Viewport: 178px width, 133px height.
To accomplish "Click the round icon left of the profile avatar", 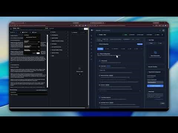I will tap(160, 30).
